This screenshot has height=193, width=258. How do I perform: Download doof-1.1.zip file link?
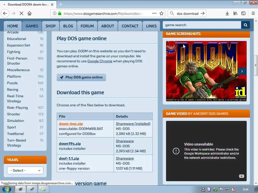click(x=69, y=158)
